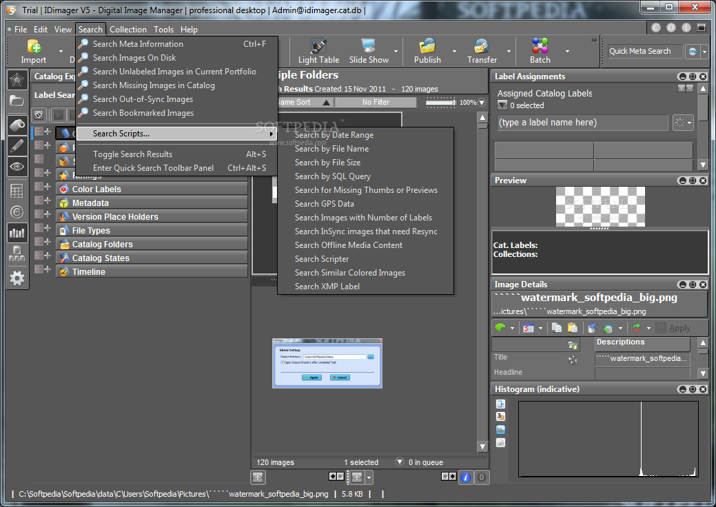The image size is (716, 507).
Task: Open the Publish dropdown arrow
Action: tap(456, 51)
